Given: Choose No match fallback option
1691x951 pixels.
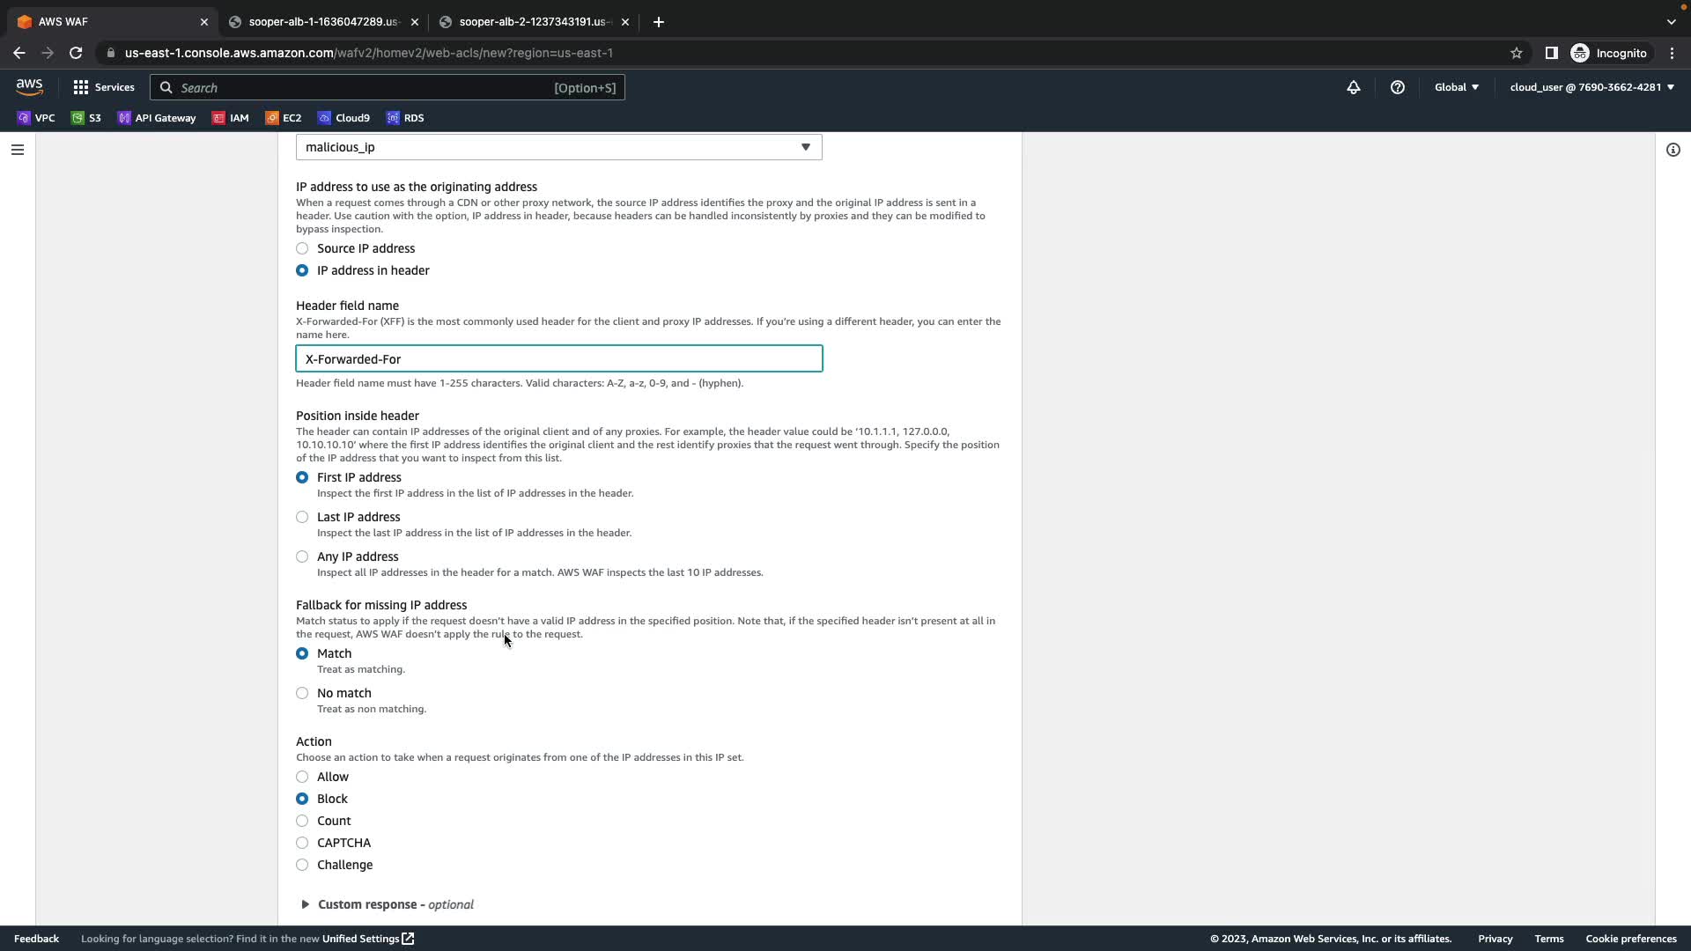Looking at the screenshot, I should click(x=302, y=693).
